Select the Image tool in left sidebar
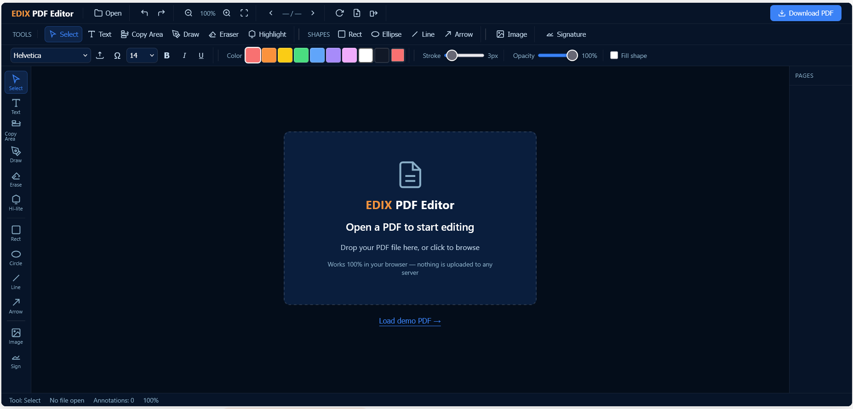 pos(16,336)
